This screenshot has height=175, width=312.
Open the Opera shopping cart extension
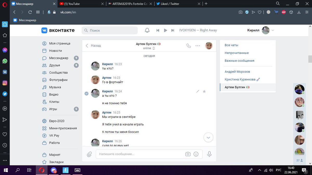coord(276,12)
